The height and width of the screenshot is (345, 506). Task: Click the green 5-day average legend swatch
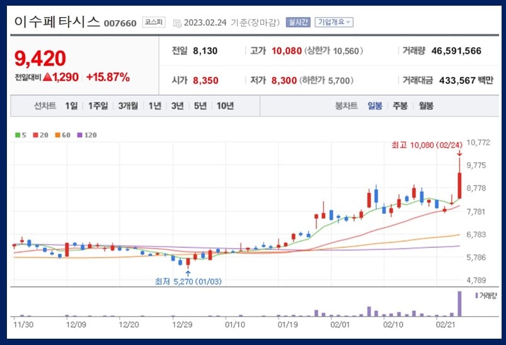(x=18, y=135)
